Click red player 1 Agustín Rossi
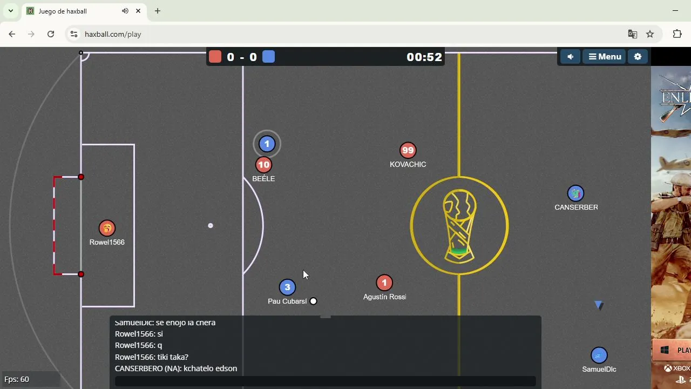Screen dimensions: 691x389 click(384, 283)
